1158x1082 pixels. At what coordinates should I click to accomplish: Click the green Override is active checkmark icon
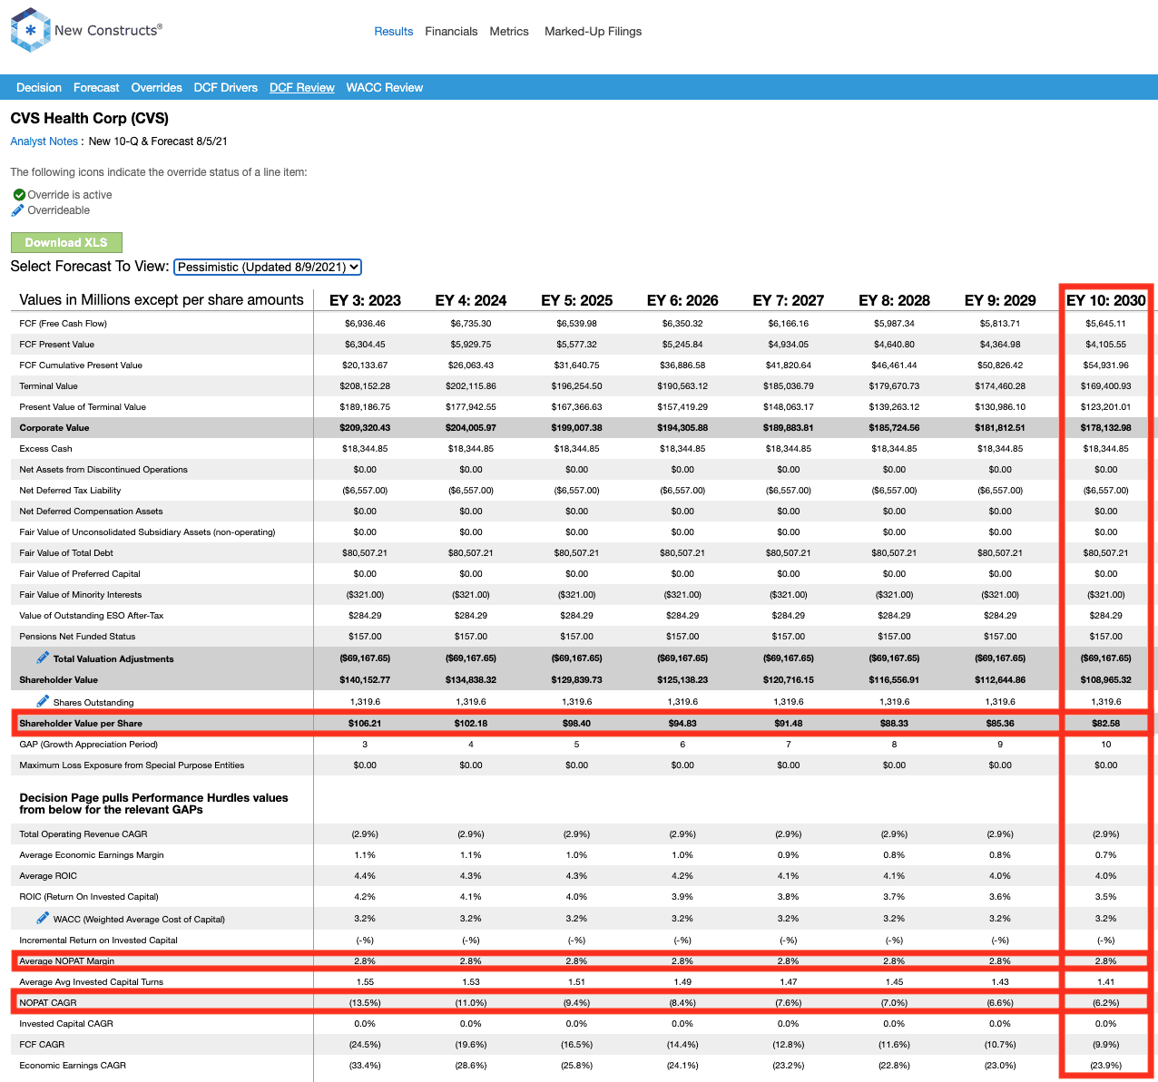click(19, 195)
